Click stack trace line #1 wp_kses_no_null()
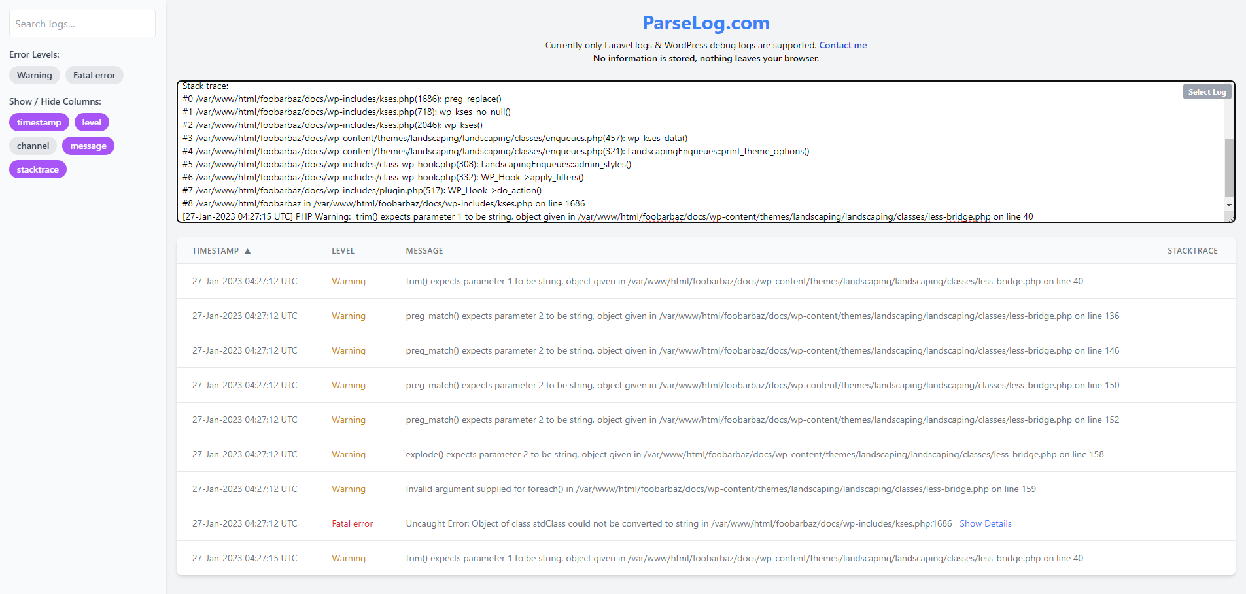The height and width of the screenshot is (594, 1246). click(347, 112)
